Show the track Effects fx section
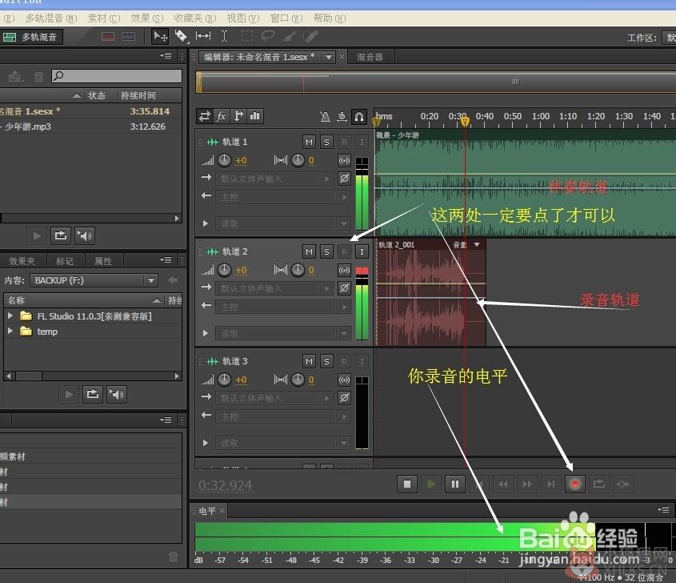676x583 pixels. pos(221,116)
